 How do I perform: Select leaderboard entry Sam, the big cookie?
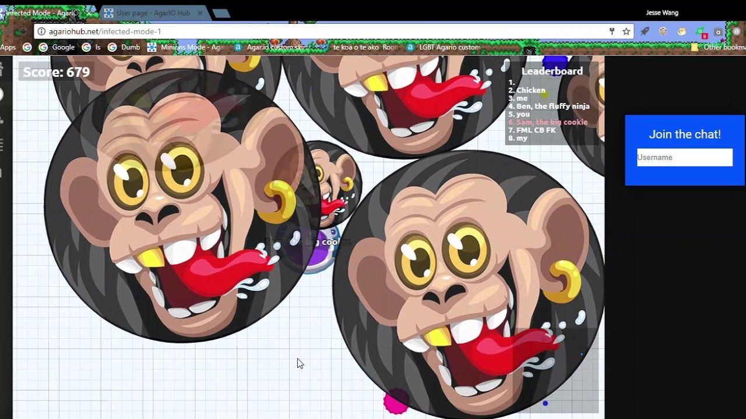tap(548, 122)
